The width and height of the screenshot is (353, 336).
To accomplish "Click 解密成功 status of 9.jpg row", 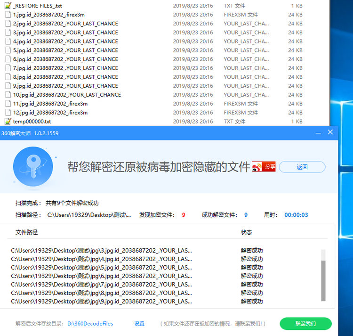I will click(x=252, y=301).
